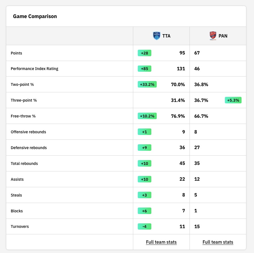Click the +33.2% two-point badge
This screenshot has height=253, width=254.
[x=147, y=84]
